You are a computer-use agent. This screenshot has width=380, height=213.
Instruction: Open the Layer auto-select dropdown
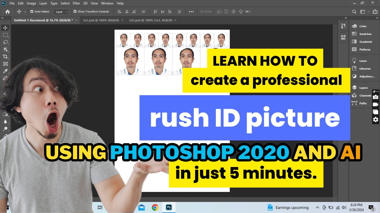click(61, 12)
